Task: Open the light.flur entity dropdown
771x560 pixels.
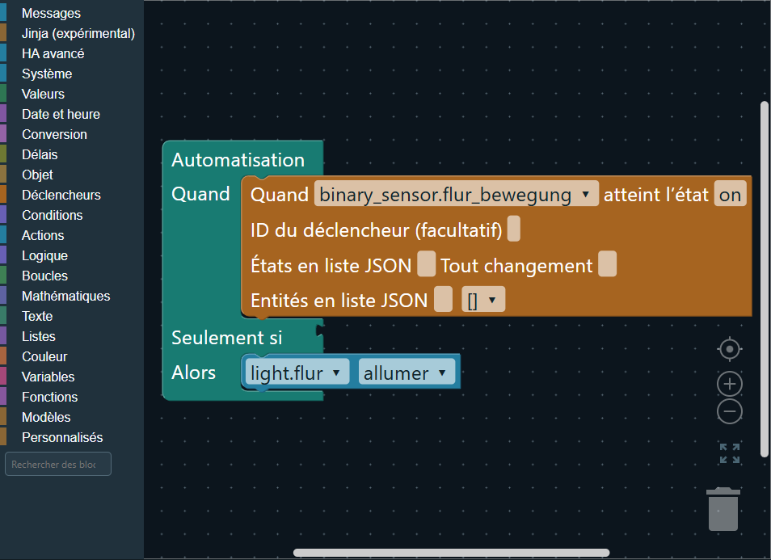Action: pyautogui.click(x=296, y=373)
